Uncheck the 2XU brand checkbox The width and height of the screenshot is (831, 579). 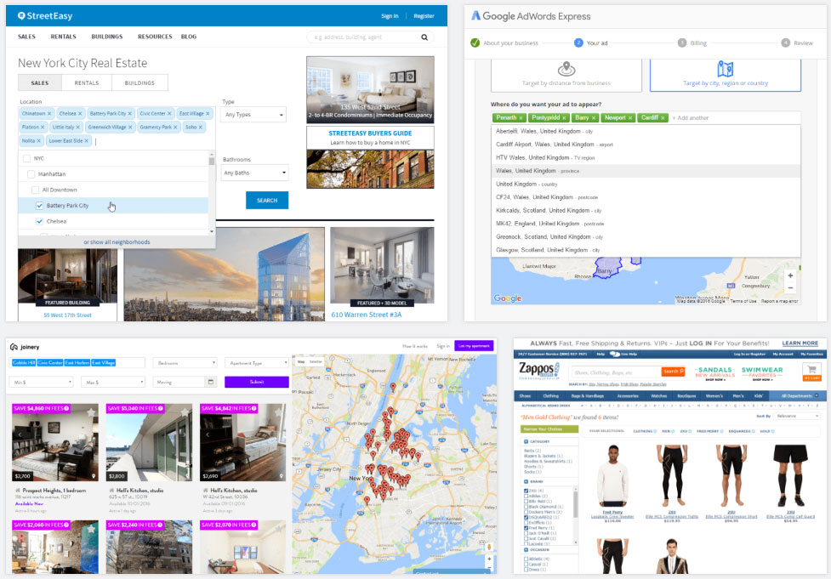pos(526,491)
